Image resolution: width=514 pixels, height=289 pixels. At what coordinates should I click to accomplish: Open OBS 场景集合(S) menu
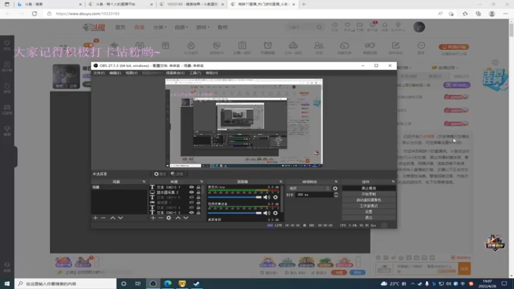click(x=175, y=73)
